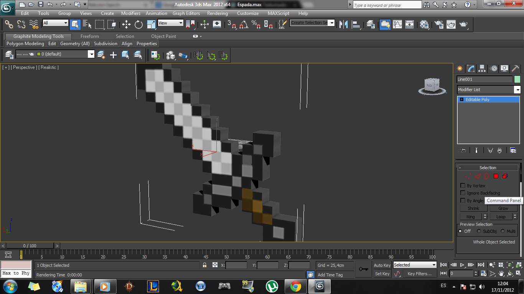Switch to the Freeform ribbon tab
The height and width of the screenshot is (294, 524).
[90, 36]
